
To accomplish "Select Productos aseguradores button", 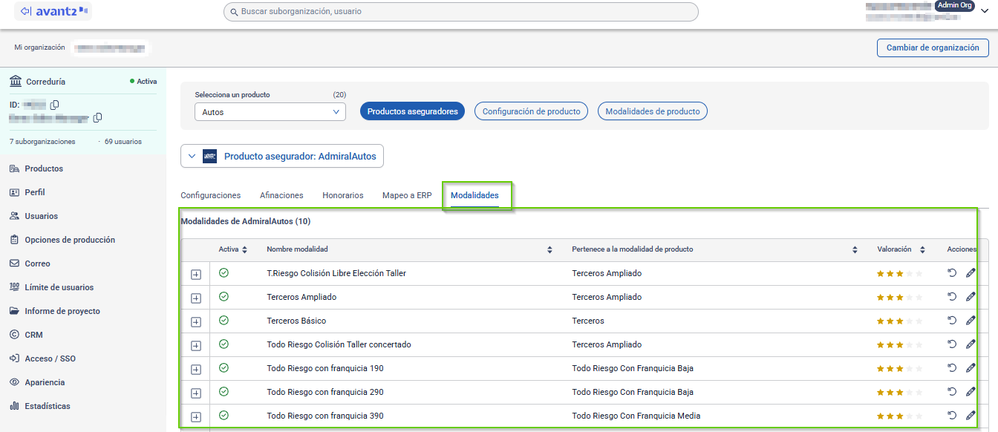I will point(412,111).
